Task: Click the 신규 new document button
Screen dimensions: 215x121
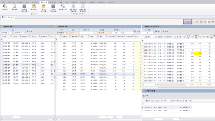Action: click(x=196, y=22)
